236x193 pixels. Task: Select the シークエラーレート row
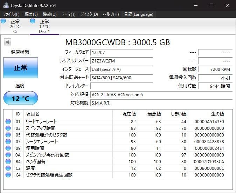coord(115,141)
